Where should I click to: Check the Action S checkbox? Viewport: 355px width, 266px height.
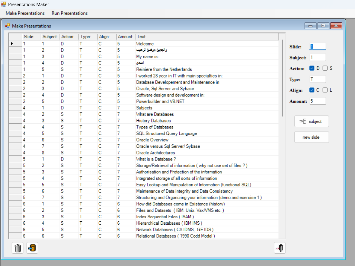pyautogui.click(x=325, y=68)
